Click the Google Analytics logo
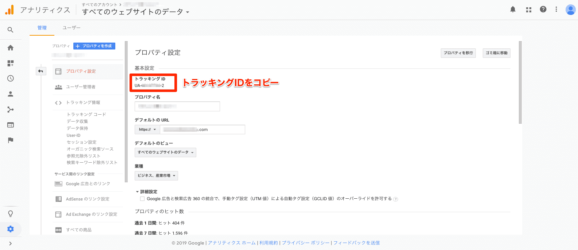578x250 pixels. pyautogui.click(x=9, y=10)
